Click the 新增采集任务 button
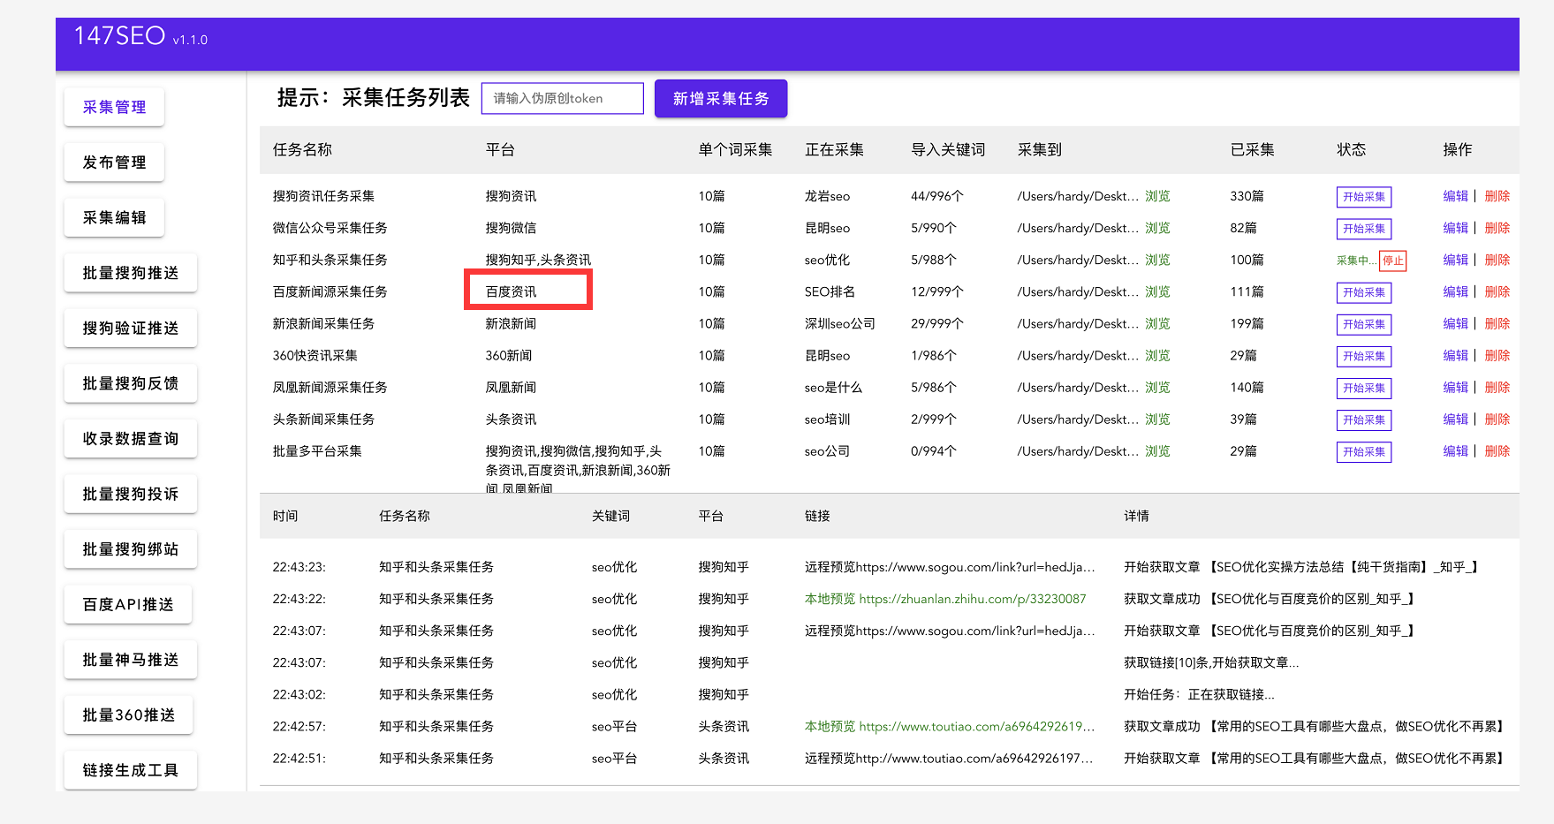The width and height of the screenshot is (1554, 824). tap(720, 99)
